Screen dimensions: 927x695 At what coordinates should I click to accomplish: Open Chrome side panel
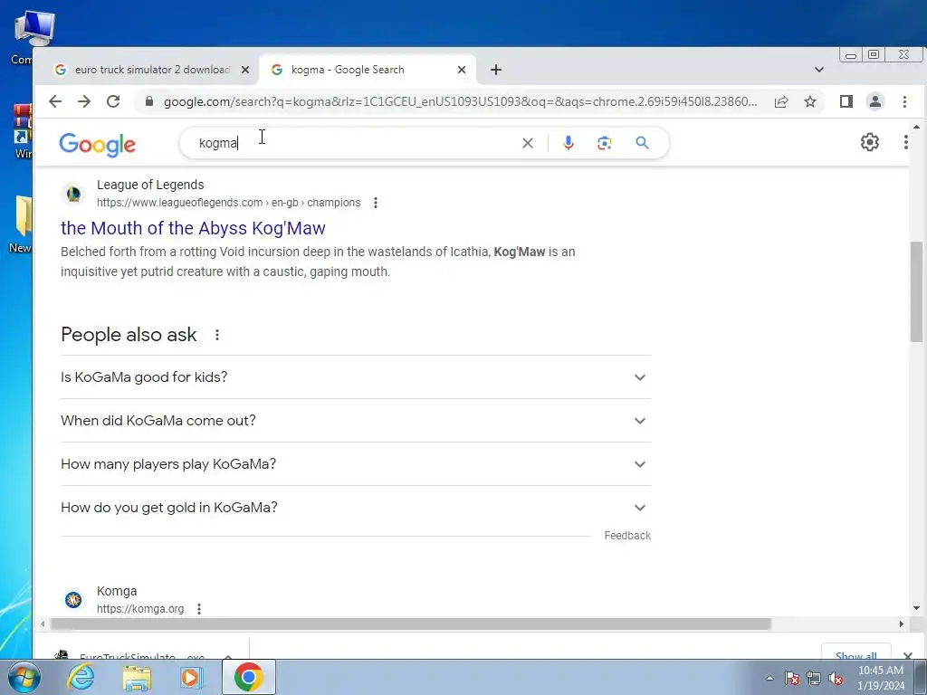click(x=846, y=101)
